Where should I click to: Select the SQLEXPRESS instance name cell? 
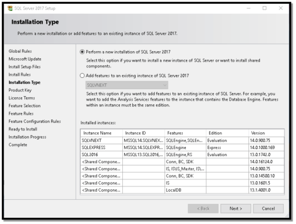coord(102,148)
